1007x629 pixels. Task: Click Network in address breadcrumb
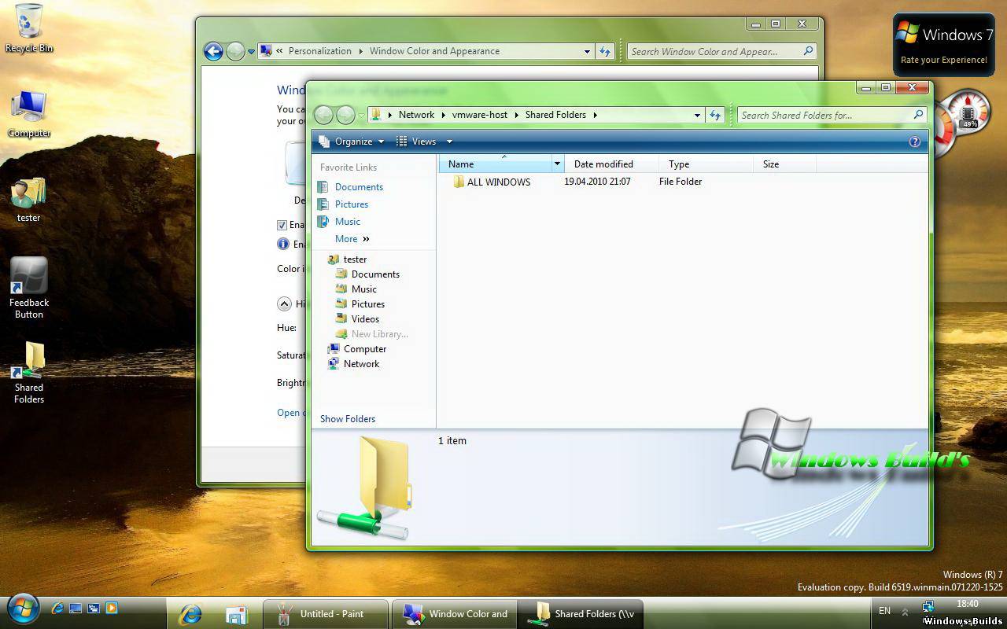click(x=416, y=115)
